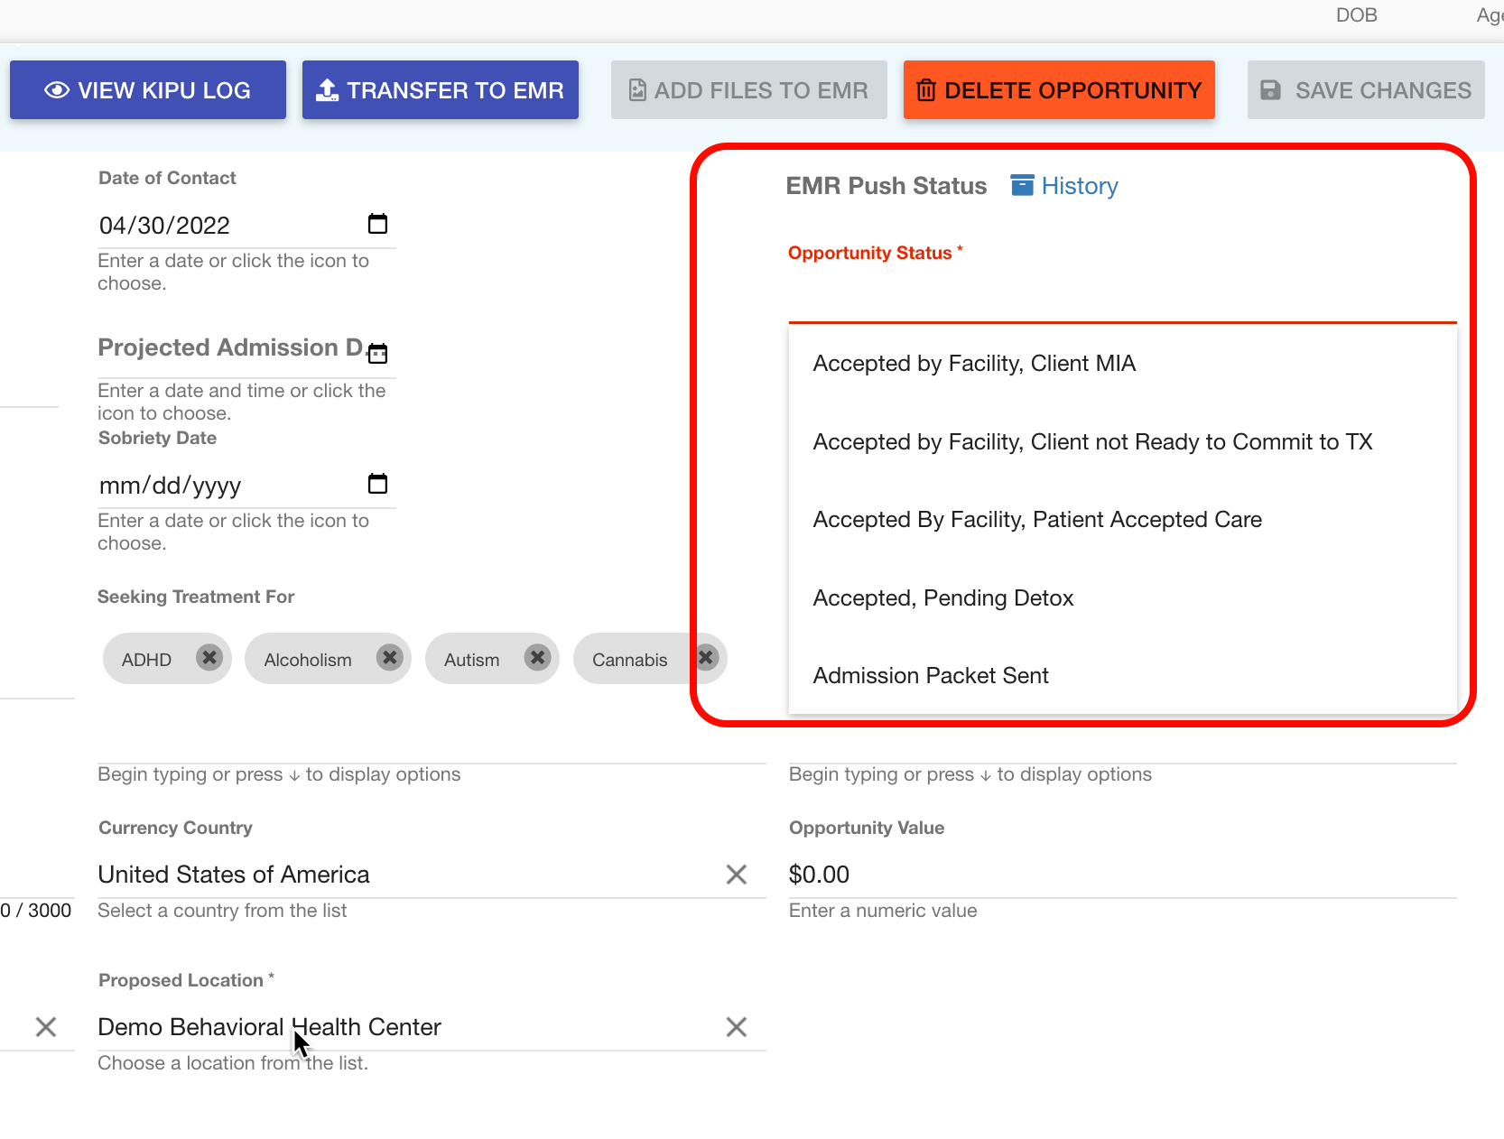This screenshot has height=1139, width=1504.
Task: Choose Admission Packet Sent from status list
Action: [931, 675]
